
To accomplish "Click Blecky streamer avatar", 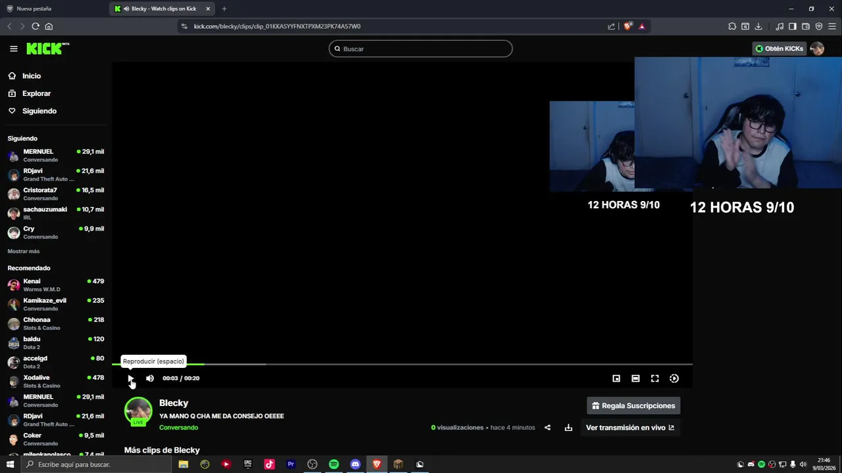I will point(138,412).
